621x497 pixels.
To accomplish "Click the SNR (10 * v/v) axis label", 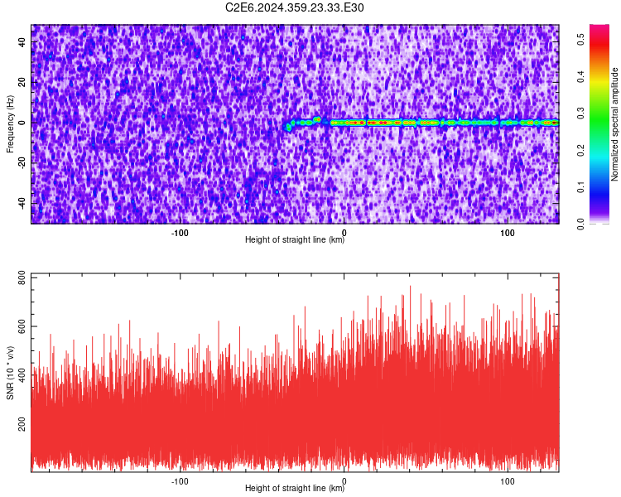I will [10, 373].
